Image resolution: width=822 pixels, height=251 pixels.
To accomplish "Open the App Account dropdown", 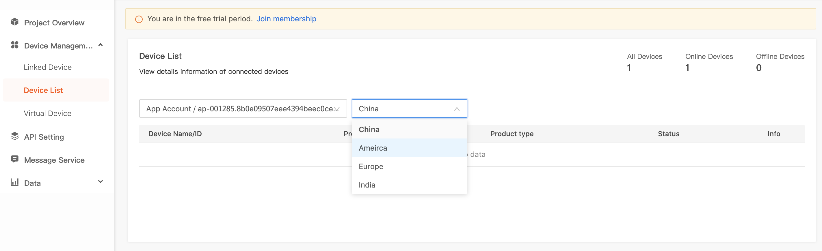I will point(243,109).
